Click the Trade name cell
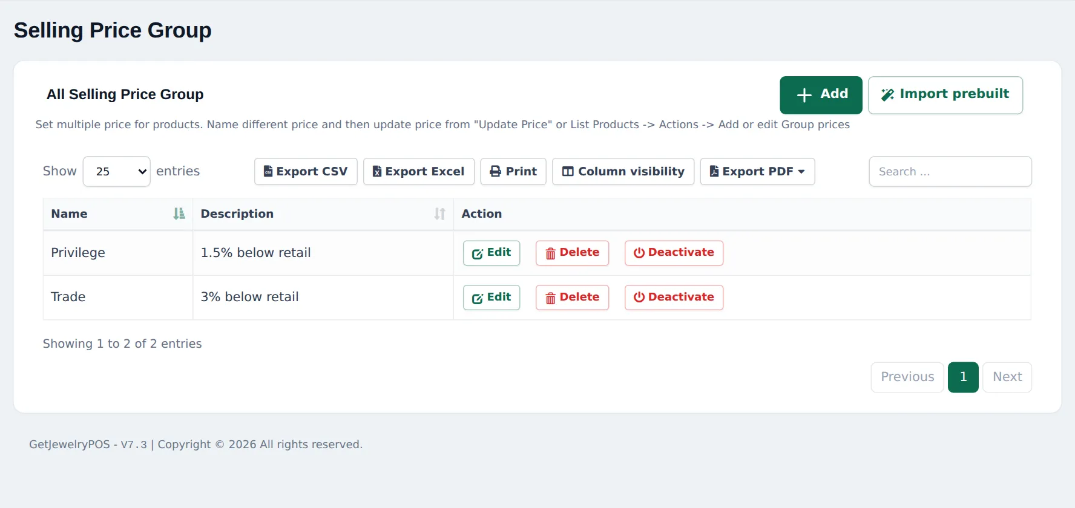Screen dimensions: 1075x508 pyautogui.click(x=118, y=298)
